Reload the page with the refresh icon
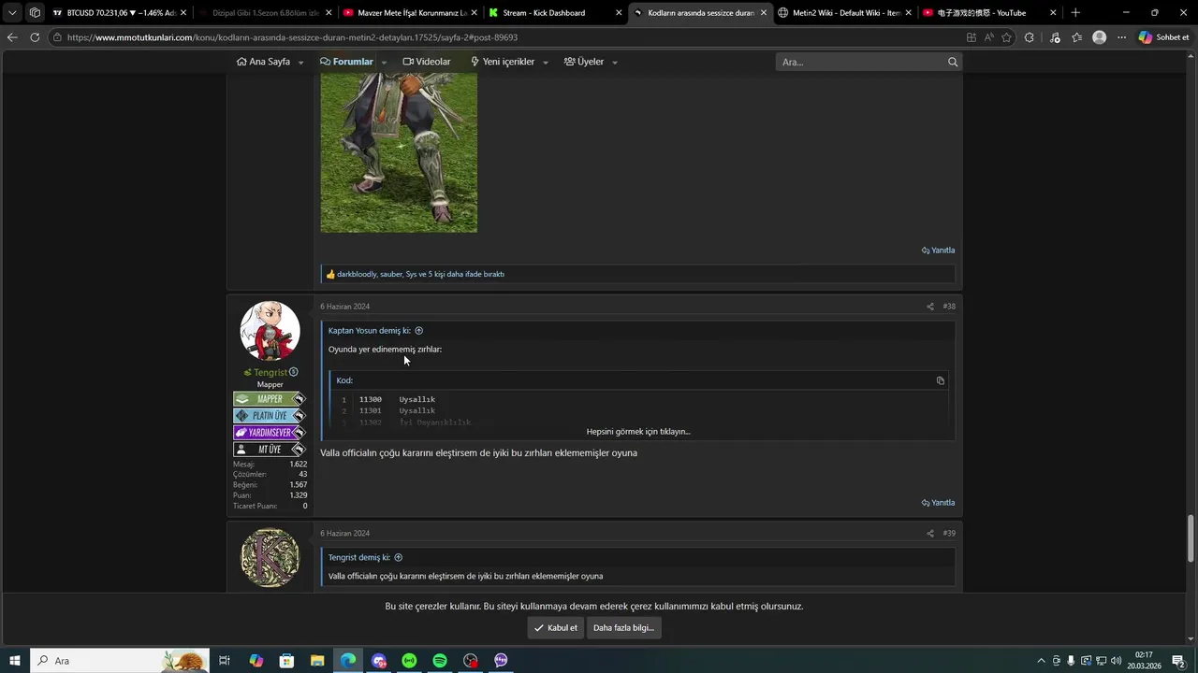Viewport: 1198px width, 673px height. pyautogui.click(x=35, y=37)
